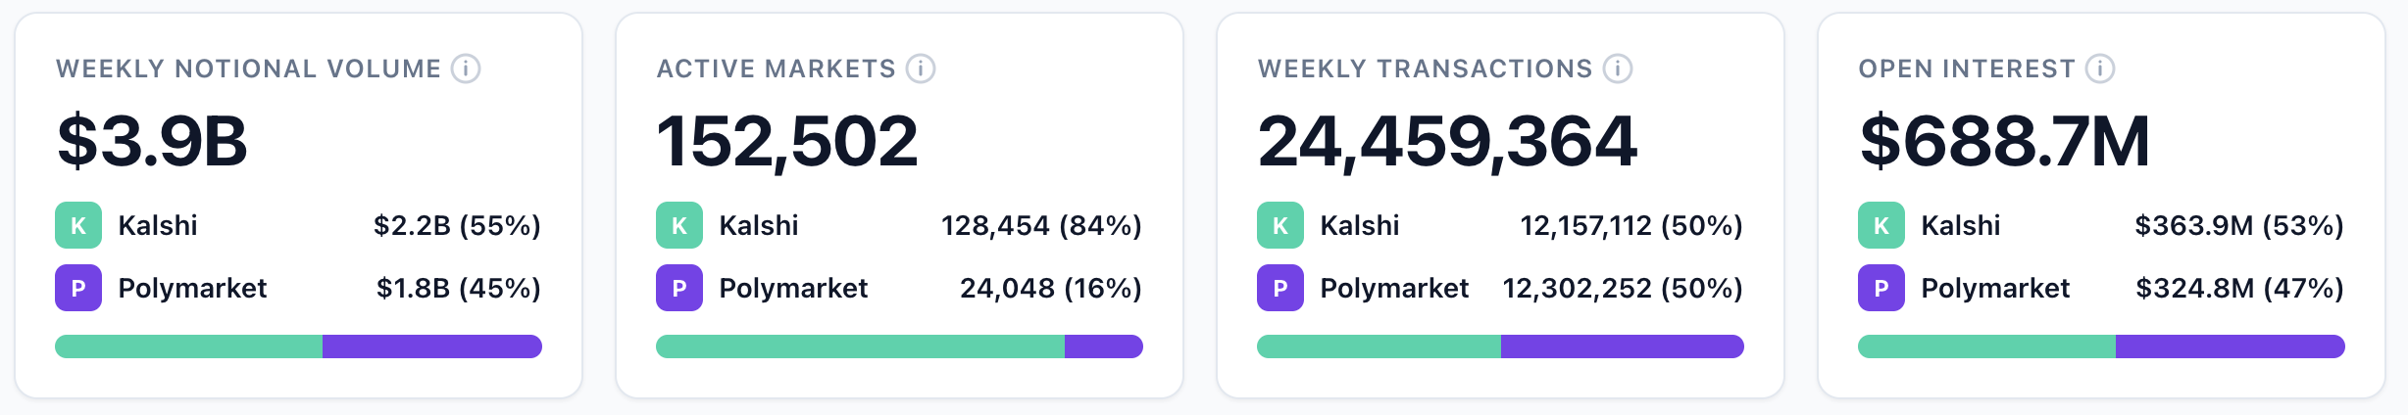This screenshot has width=2408, height=415.
Task: Click the 24,459,364 weekly transactions total
Action: (x=1447, y=141)
